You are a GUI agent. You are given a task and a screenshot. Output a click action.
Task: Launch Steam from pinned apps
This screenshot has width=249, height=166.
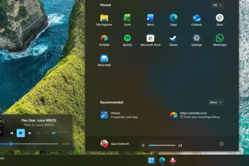(173, 40)
